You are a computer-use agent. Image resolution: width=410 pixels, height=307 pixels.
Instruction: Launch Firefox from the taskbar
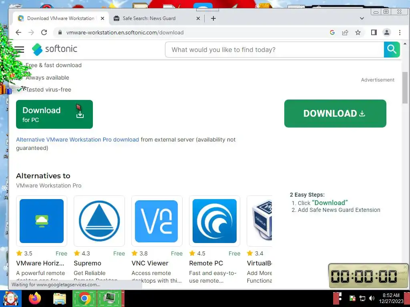click(x=35, y=298)
